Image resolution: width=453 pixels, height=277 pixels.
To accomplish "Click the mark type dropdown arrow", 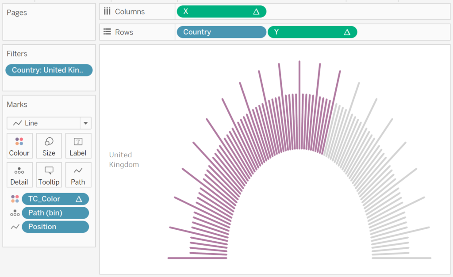I will 85,123.
